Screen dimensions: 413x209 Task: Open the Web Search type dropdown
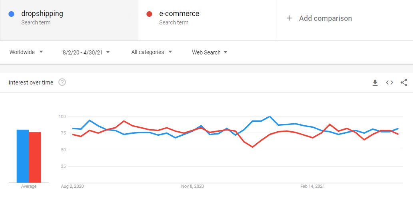point(209,52)
